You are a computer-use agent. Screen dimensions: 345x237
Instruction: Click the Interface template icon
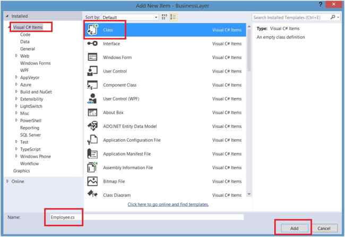click(x=92, y=43)
